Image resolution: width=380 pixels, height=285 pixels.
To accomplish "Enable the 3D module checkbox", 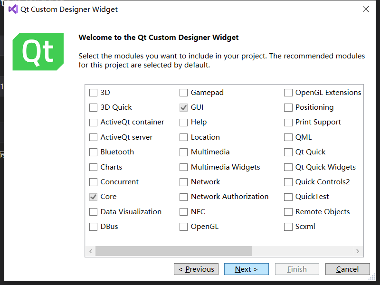I will 93,93.
